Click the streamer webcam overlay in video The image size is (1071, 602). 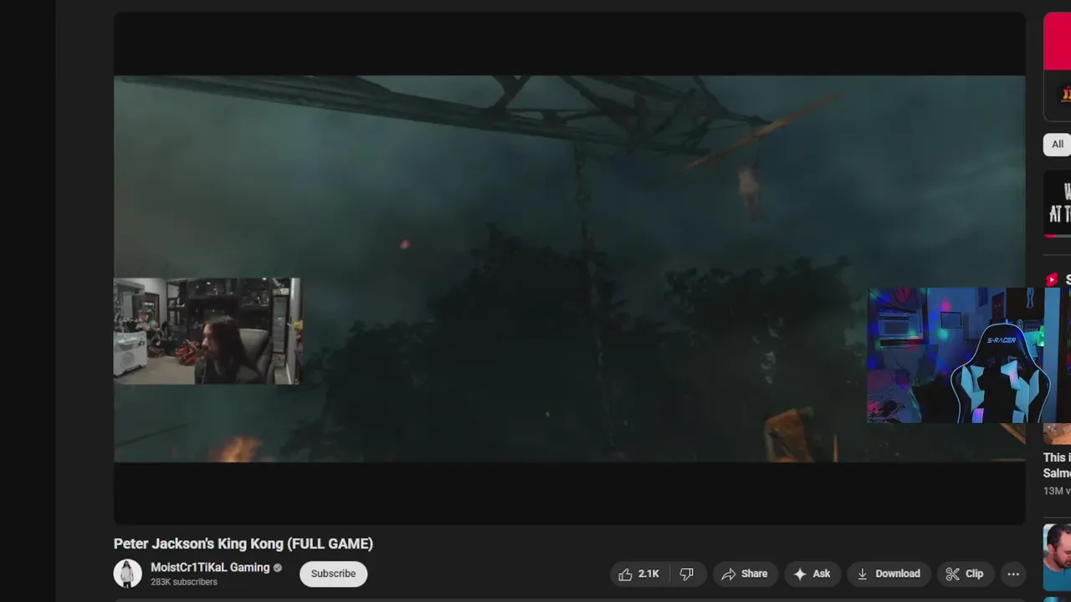pos(207,331)
